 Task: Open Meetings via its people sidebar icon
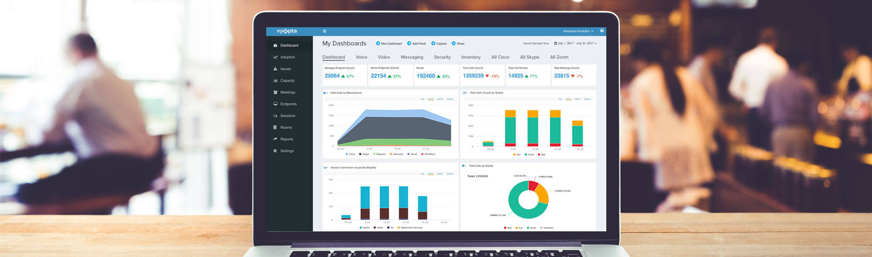coord(276,92)
